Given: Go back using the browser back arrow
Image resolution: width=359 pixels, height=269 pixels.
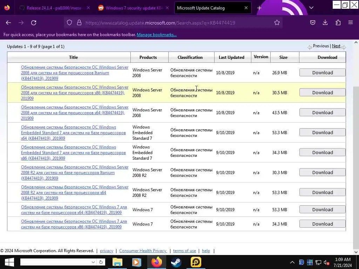Looking at the screenshot, I should (8, 23).
